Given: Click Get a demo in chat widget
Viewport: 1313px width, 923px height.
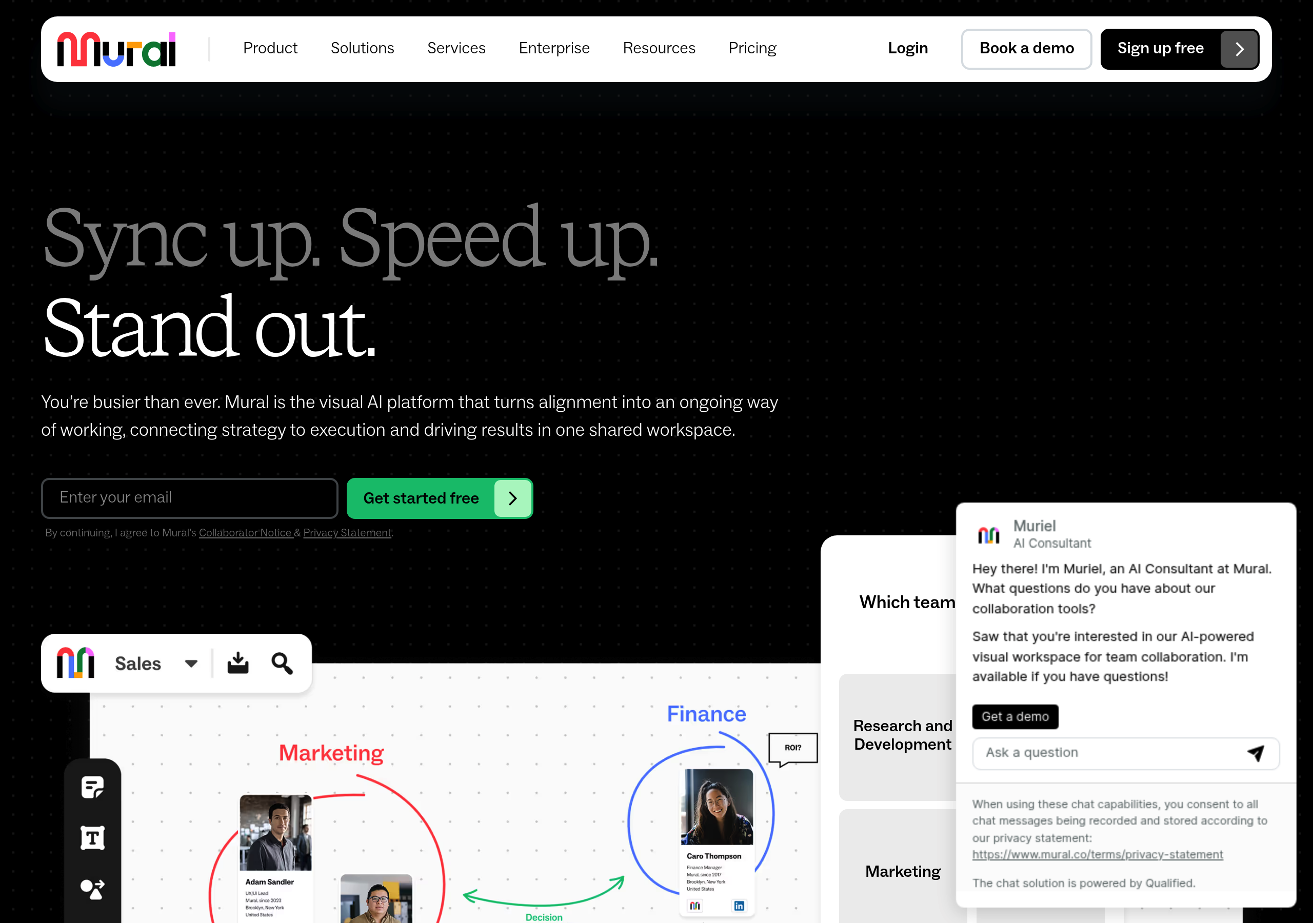Looking at the screenshot, I should tap(1015, 716).
